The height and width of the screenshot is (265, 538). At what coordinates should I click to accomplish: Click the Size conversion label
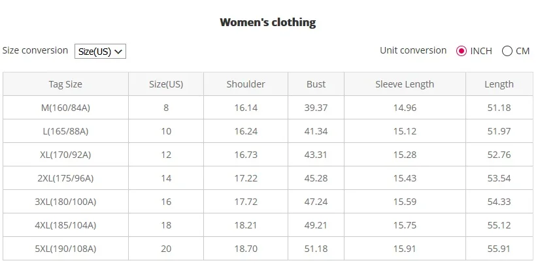coord(35,50)
